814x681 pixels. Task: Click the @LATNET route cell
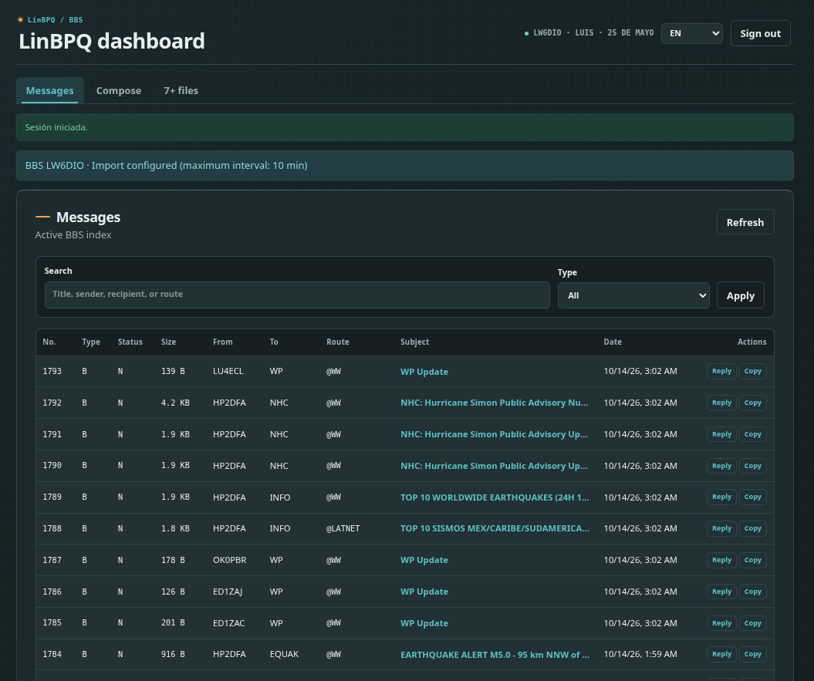click(343, 528)
